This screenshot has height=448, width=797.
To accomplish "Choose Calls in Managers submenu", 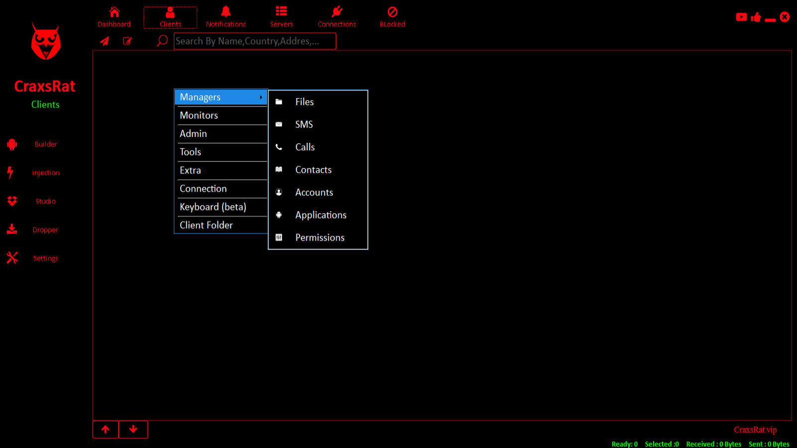I will point(318,147).
